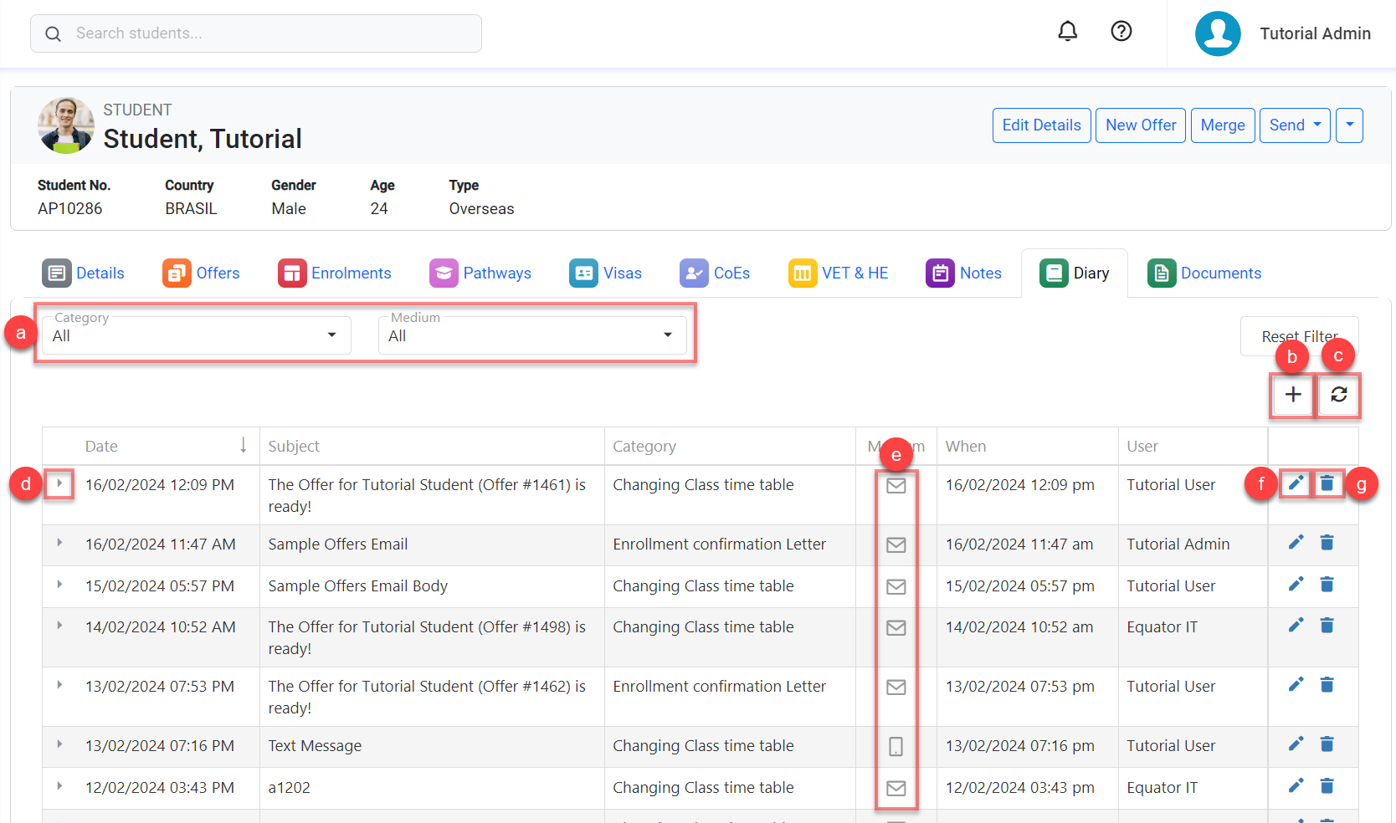This screenshot has height=823, width=1396.
Task: Delete the Text Message diary entry
Action: coord(1327,744)
